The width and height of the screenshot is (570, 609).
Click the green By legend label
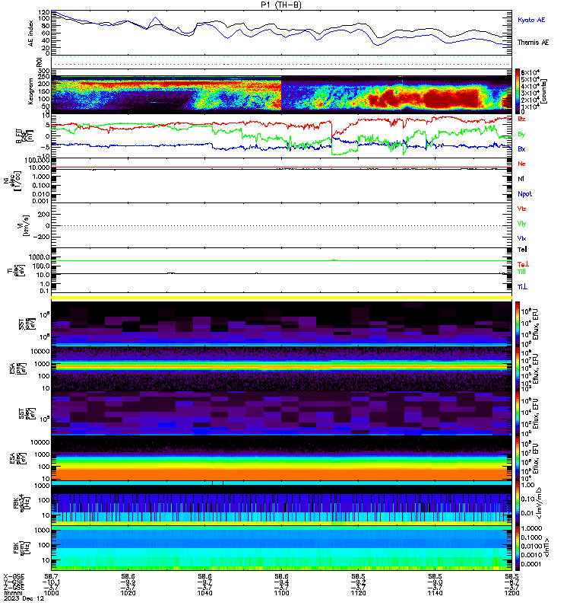click(521, 134)
